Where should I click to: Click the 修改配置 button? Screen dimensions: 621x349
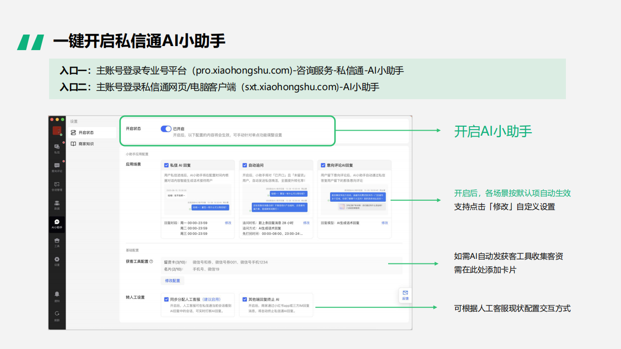tap(173, 280)
